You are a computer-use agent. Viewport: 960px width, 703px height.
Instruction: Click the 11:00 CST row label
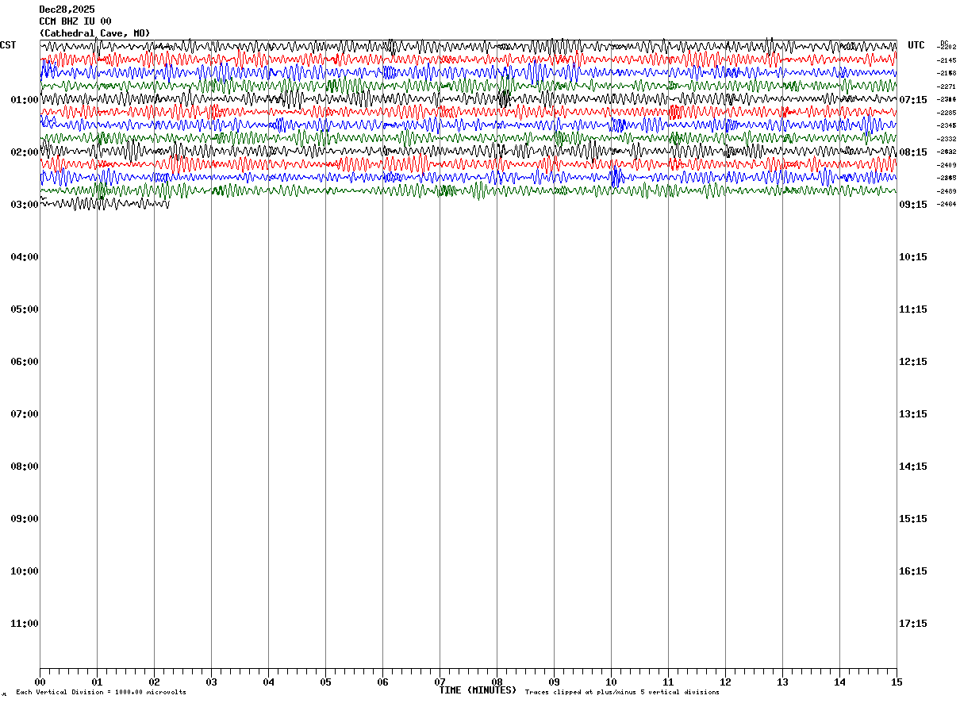24,624
